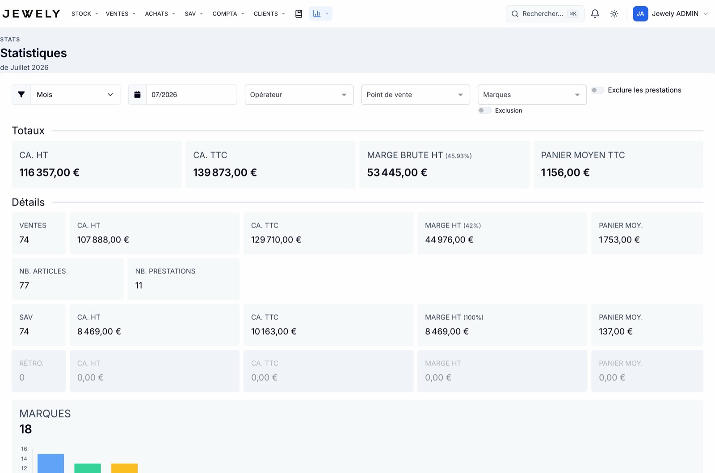
Task: Click the MARGE HT (100%) SAV label
Action: tap(454, 317)
